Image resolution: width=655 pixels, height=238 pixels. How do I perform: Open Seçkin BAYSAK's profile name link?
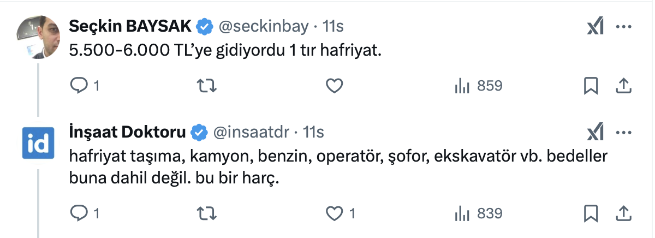pyautogui.click(x=130, y=26)
